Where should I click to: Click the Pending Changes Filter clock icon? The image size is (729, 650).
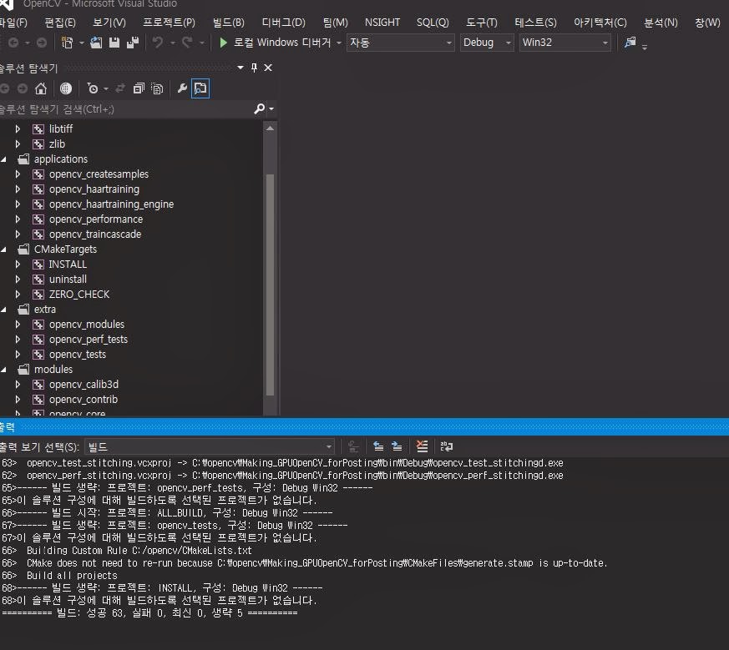click(x=93, y=88)
